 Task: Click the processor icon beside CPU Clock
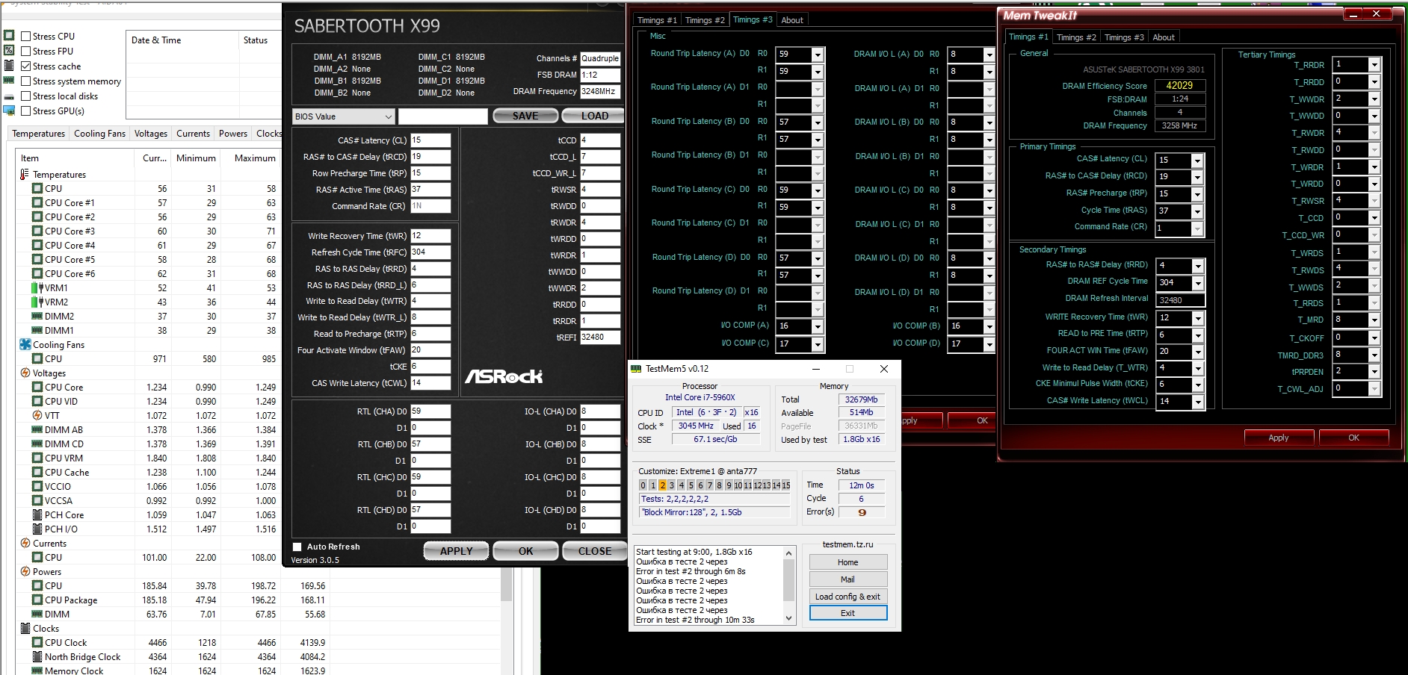37,642
